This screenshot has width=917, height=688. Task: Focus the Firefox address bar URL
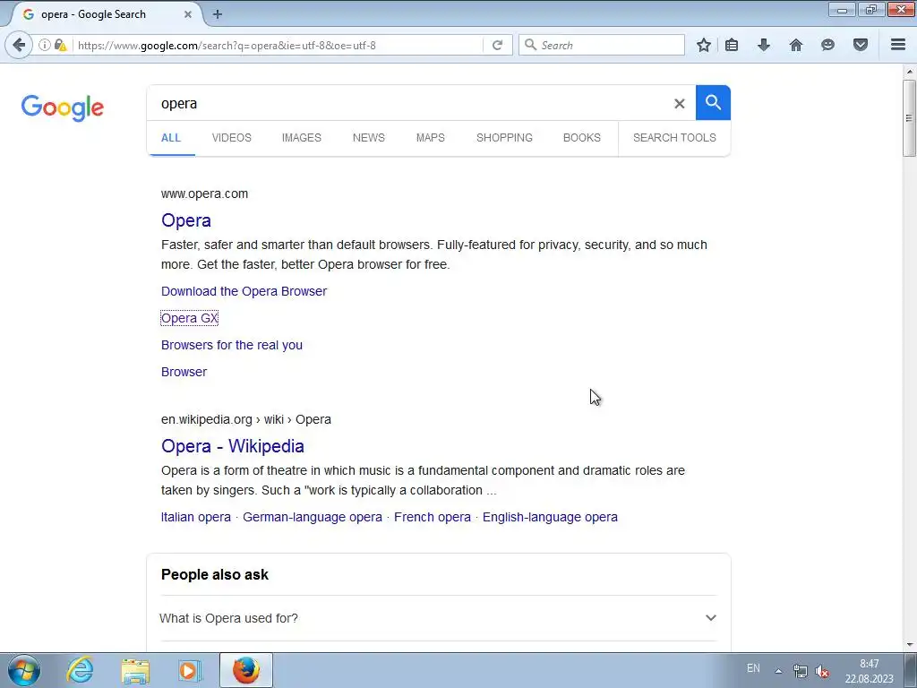click(278, 45)
